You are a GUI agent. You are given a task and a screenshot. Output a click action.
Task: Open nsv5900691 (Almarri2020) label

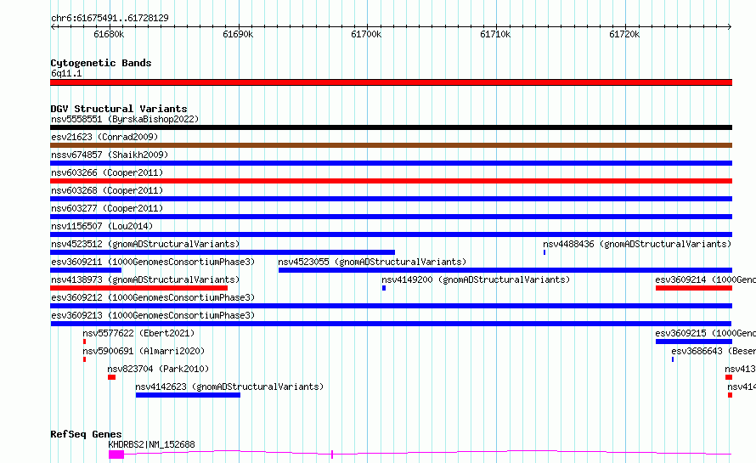coord(144,351)
